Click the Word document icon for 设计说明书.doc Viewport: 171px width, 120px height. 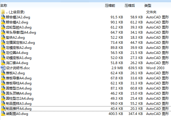3,68
